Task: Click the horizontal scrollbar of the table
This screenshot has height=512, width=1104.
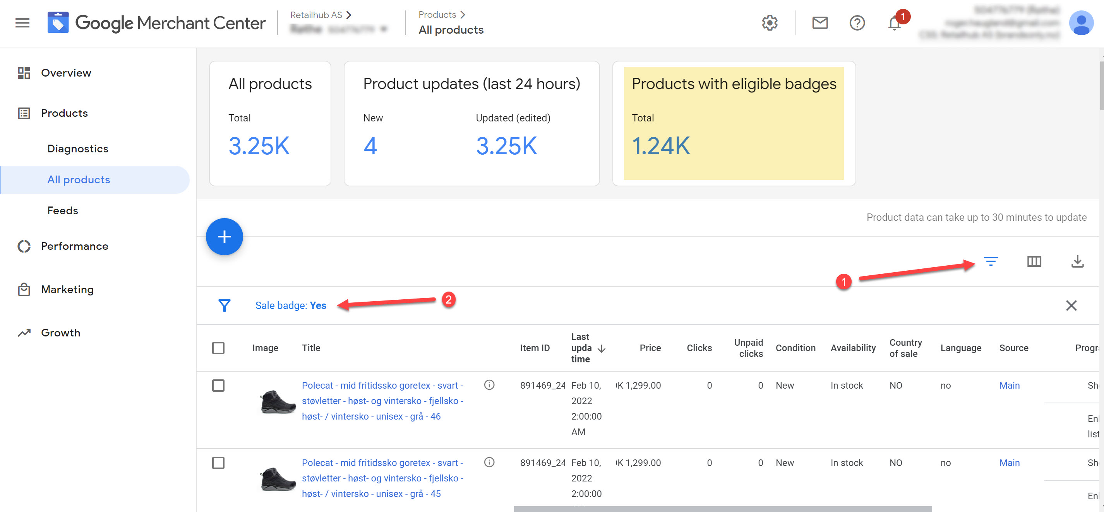Action: click(723, 509)
